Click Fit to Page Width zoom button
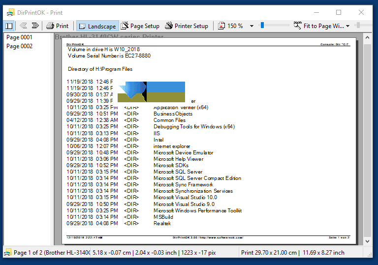 coord(319,26)
